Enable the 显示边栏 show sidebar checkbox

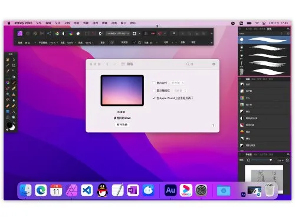click(154, 83)
